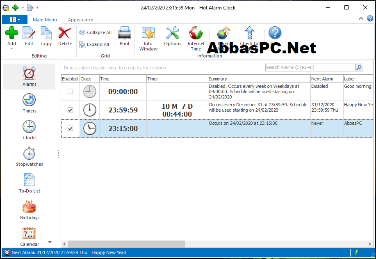Open the Timers section in sidebar
Viewport: 376px width, 259px height.
click(x=29, y=103)
